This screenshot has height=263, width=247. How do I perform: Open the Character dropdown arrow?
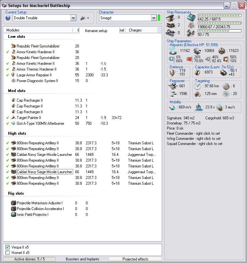154,18
